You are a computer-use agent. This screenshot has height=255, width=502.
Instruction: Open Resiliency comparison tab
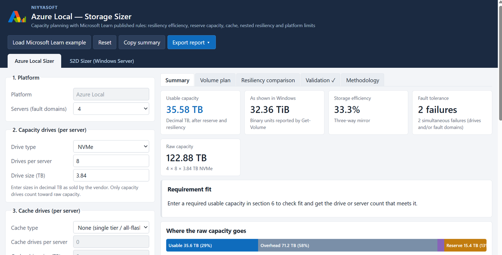[x=268, y=80]
